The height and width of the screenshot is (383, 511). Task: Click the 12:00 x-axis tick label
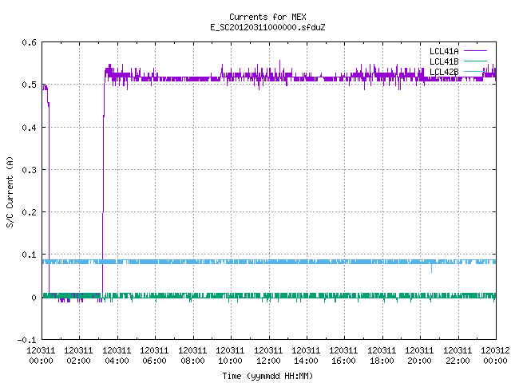point(268,361)
